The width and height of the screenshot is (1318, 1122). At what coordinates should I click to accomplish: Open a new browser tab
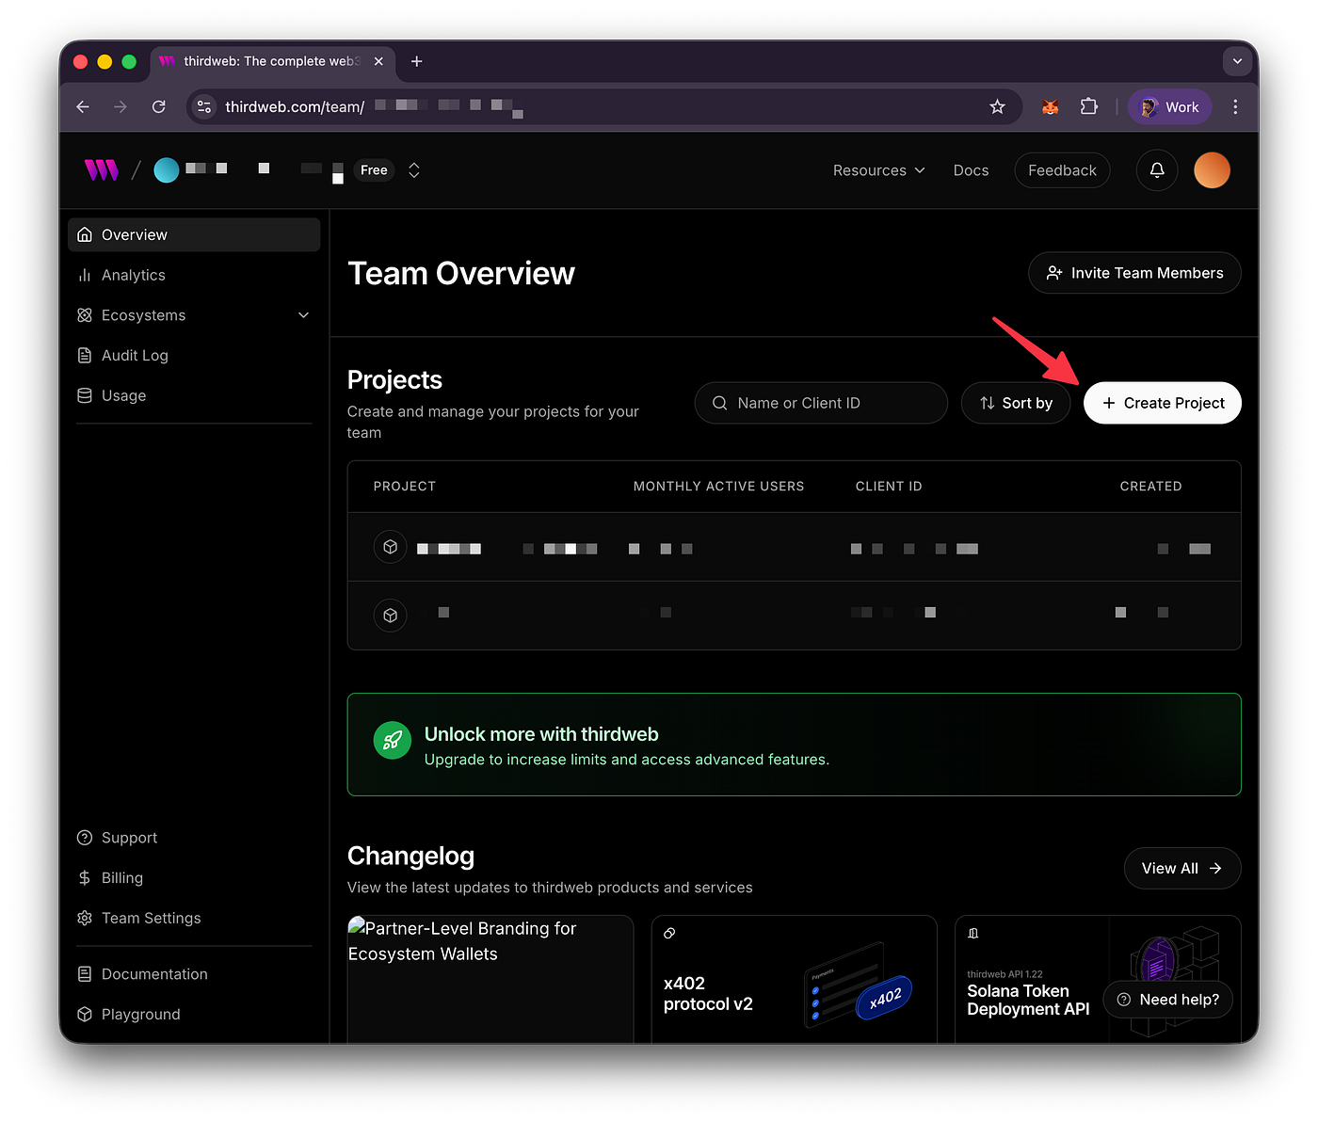point(416,61)
